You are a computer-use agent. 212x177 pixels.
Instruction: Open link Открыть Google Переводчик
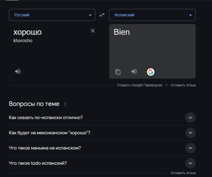tap(140, 85)
